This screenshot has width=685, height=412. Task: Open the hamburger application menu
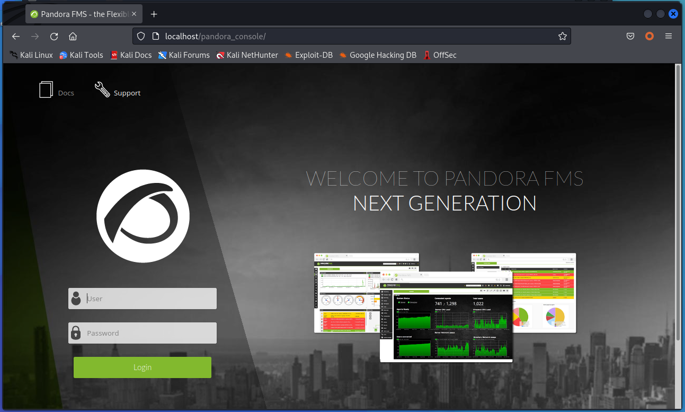[x=669, y=36]
